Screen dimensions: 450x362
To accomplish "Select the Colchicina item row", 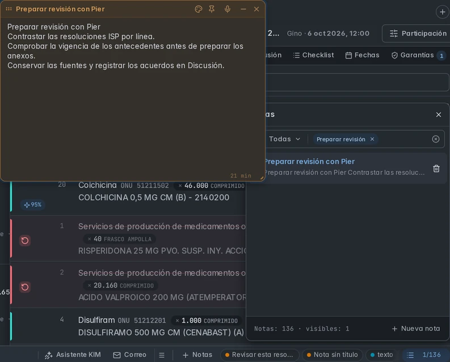I will pos(128,198).
